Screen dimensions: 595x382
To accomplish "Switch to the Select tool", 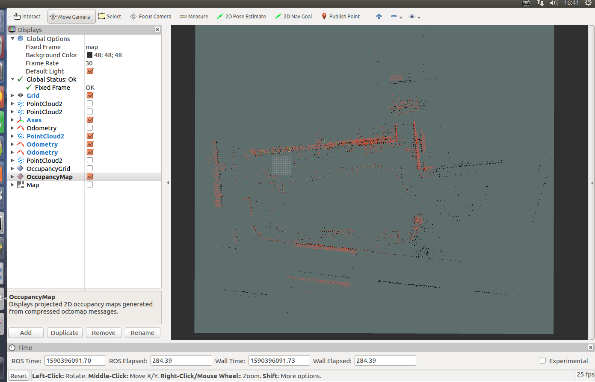I will click(x=110, y=16).
